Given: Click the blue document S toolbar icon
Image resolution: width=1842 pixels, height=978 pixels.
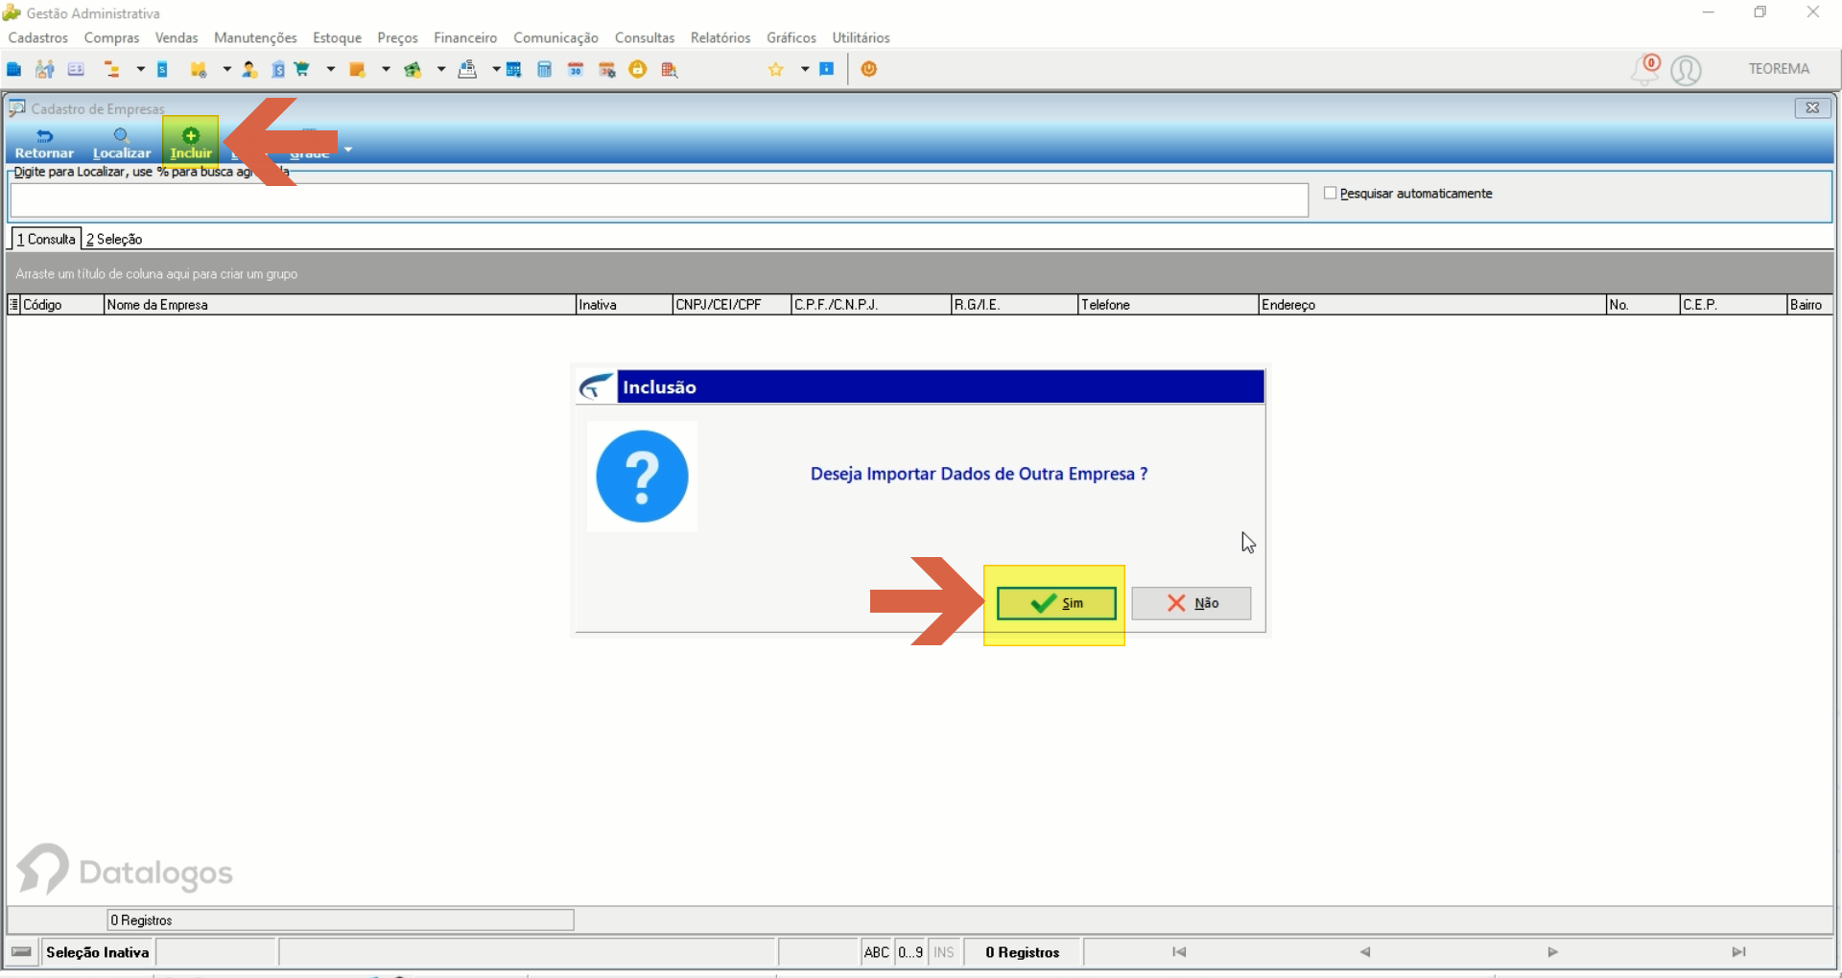Looking at the screenshot, I should (163, 69).
